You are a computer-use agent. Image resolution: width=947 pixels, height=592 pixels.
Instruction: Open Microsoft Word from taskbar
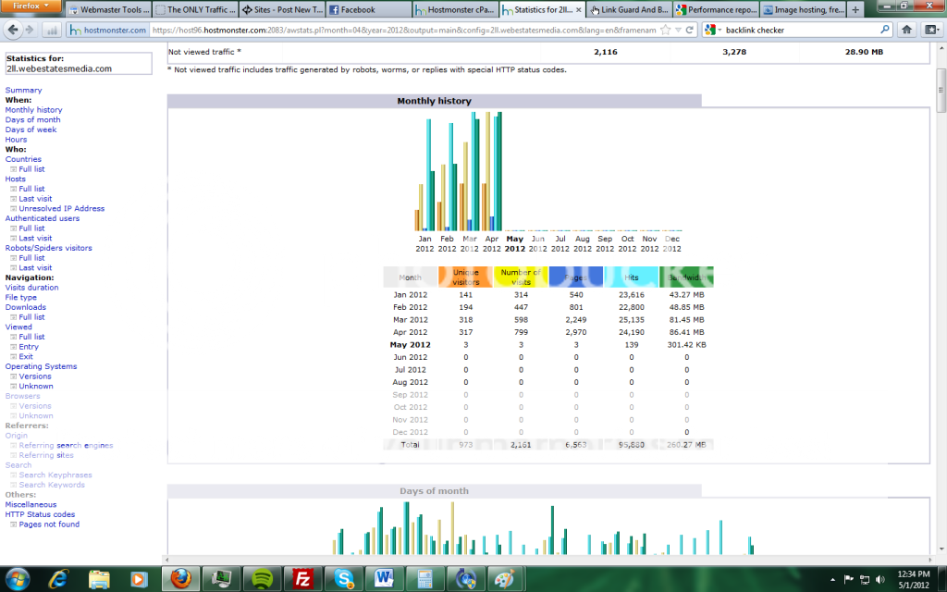(384, 579)
